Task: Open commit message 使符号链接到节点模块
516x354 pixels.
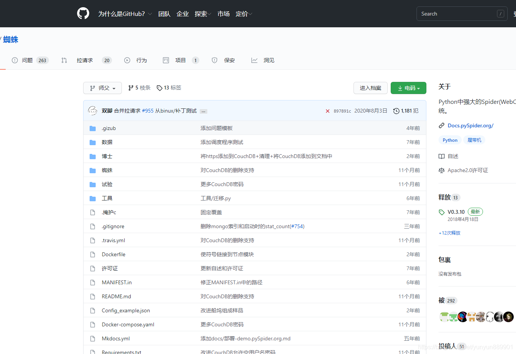Action: (x=227, y=255)
